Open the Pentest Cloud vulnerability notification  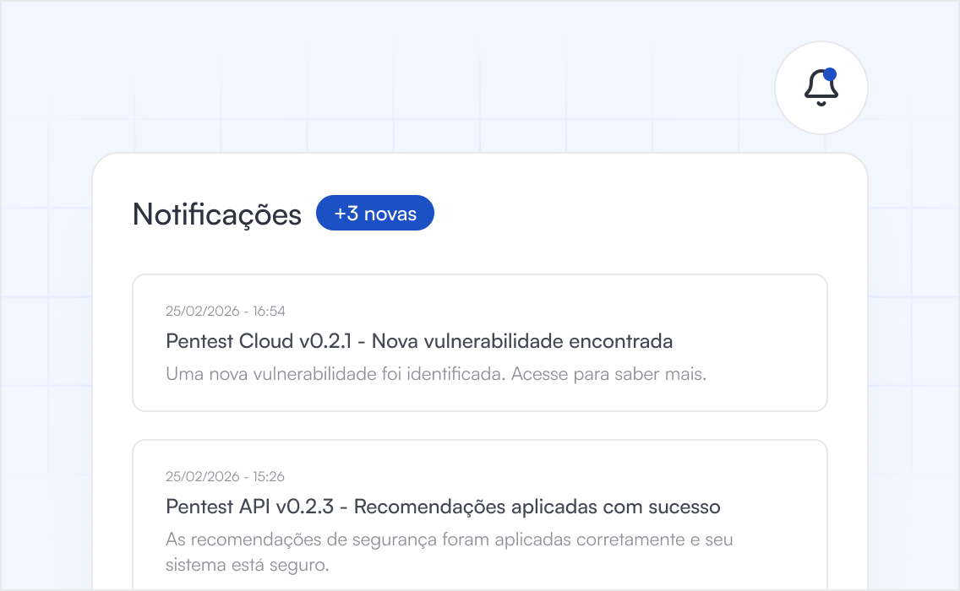pos(480,342)
